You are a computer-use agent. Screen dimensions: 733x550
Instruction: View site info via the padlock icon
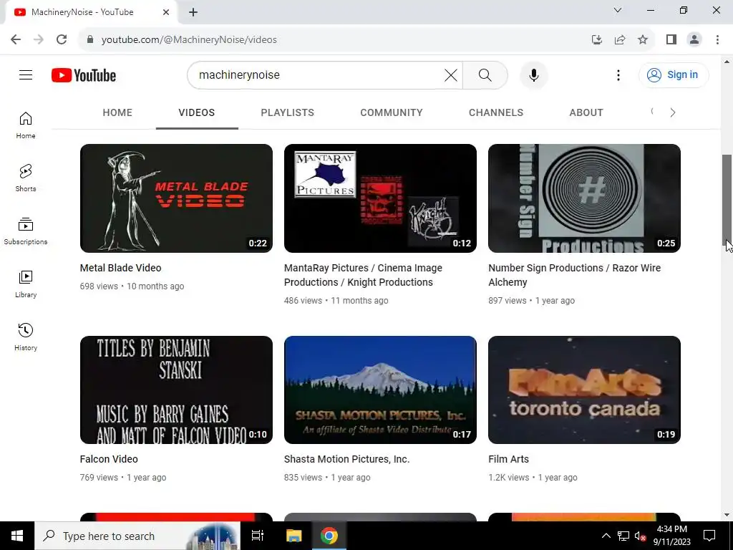coord(90,39)
